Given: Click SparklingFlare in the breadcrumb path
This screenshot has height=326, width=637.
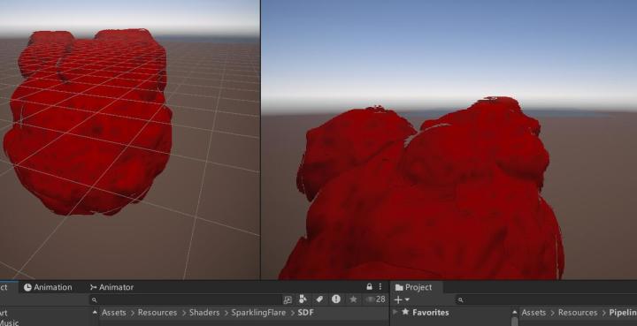Looking at the screenshot, I should point(258,312).
